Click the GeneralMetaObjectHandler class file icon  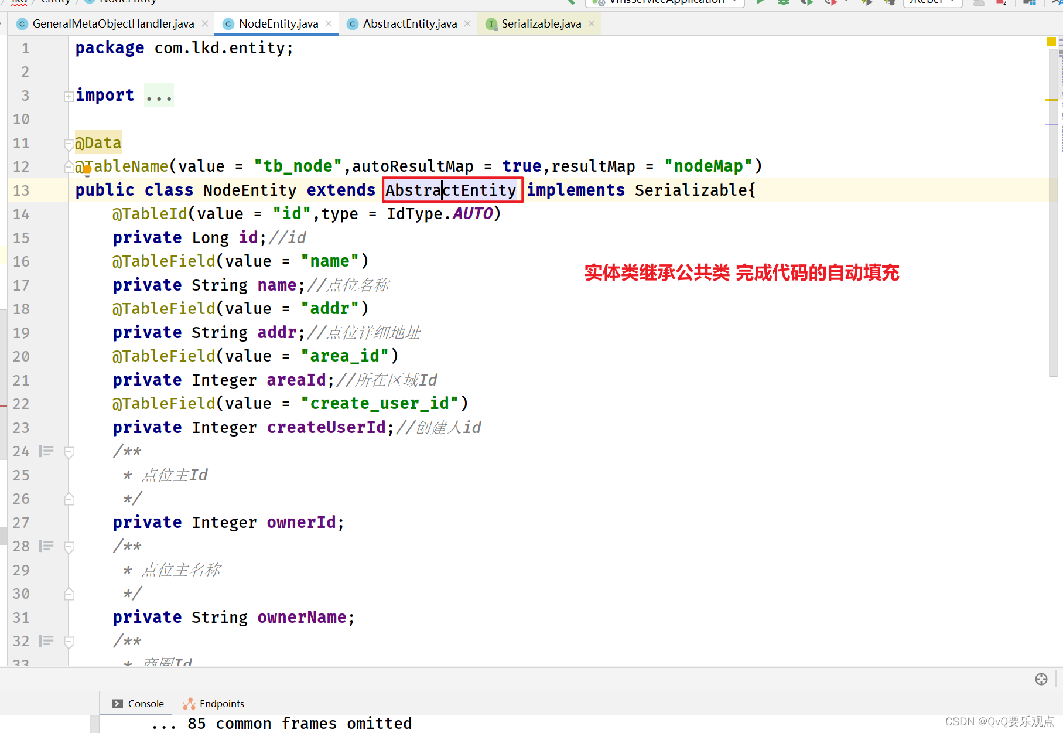22,24
